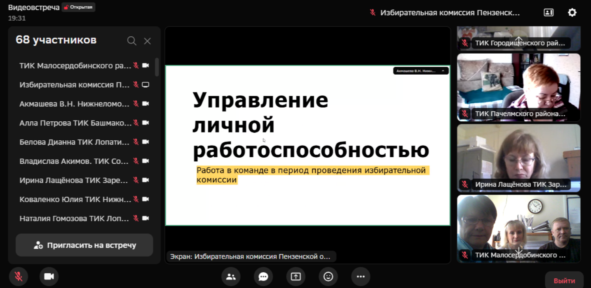The width and height of the screenshot is (591, 288).
Task: Expand the Акмашева В.Н. presenter dropdown chevron
Action: click(x=443, y=71)
